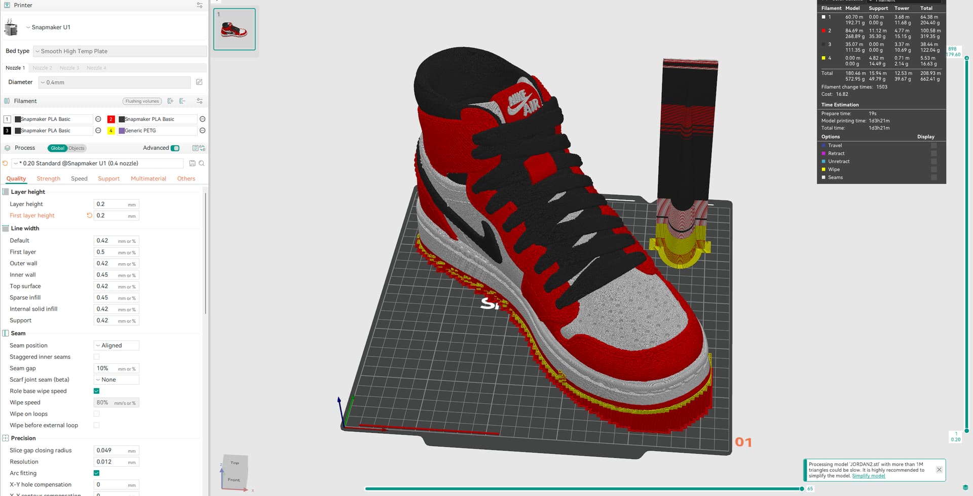Open filament 2 Snapmaker PLA Basic dropdown
Screen dimensions: 973x496
click(x=157, y=119)
